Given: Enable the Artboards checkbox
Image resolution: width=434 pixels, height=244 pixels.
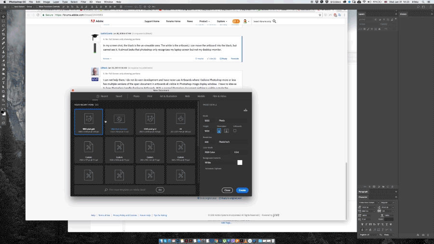Looking at the screenshot, I should point(235,131).
